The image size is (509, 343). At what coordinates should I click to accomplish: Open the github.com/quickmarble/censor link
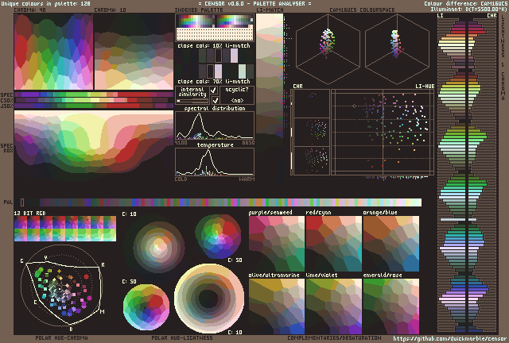point(450,338)
